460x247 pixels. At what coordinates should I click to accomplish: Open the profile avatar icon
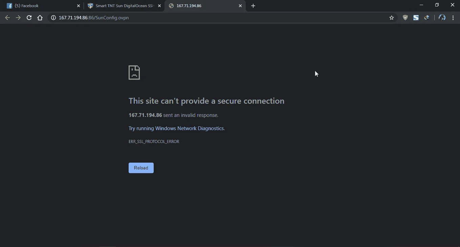[x=442, y=18]
